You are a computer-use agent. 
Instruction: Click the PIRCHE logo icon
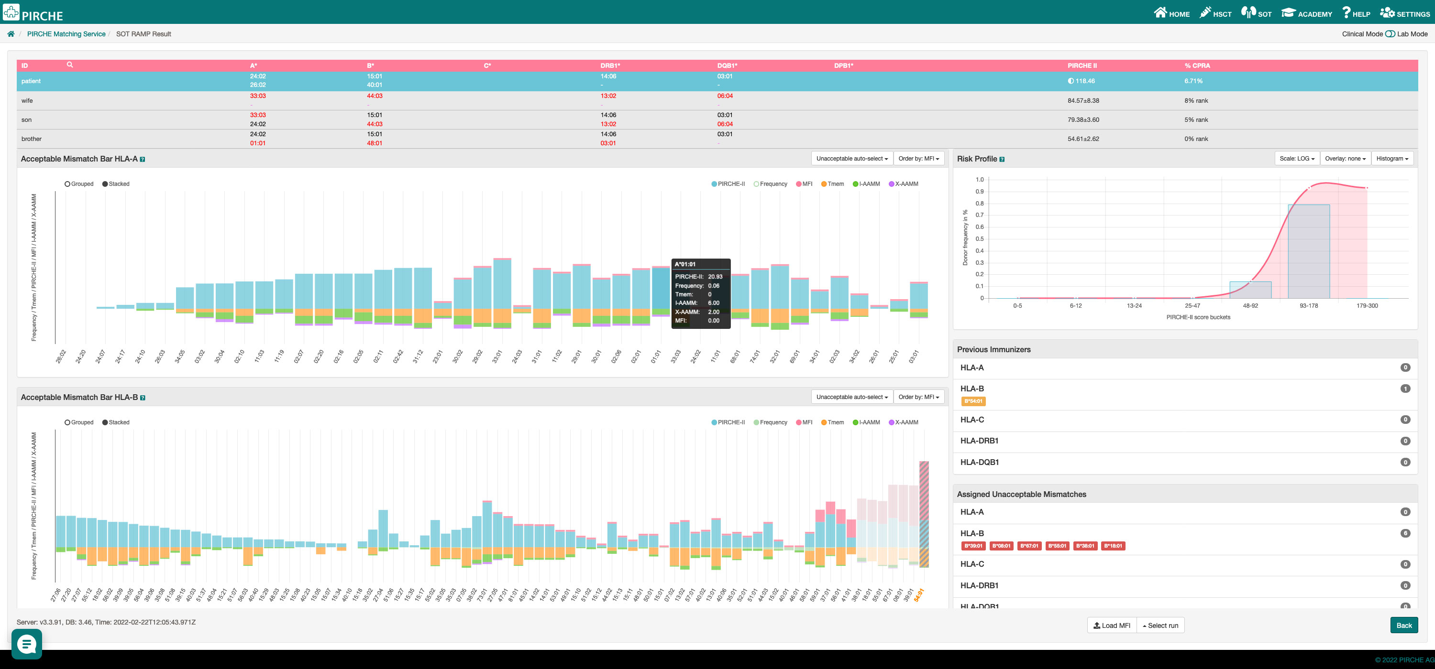[x=11, y=12]
